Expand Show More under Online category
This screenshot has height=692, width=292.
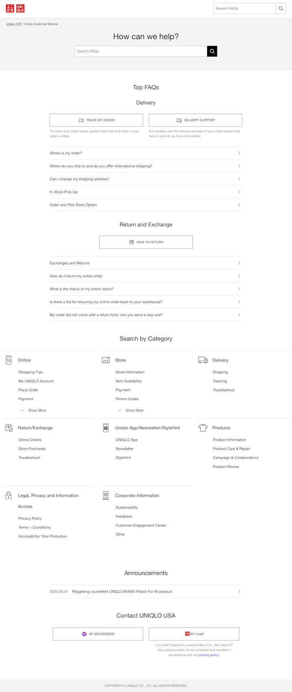click(34, 410)
